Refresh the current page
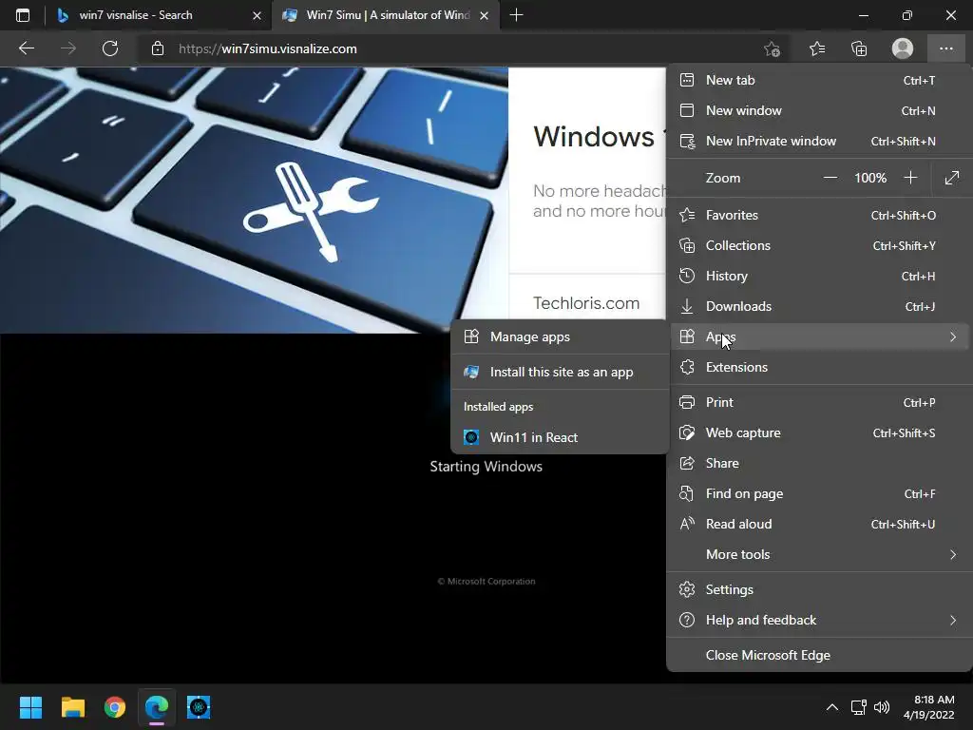This screenshot has width=973, height=730. 110,48
